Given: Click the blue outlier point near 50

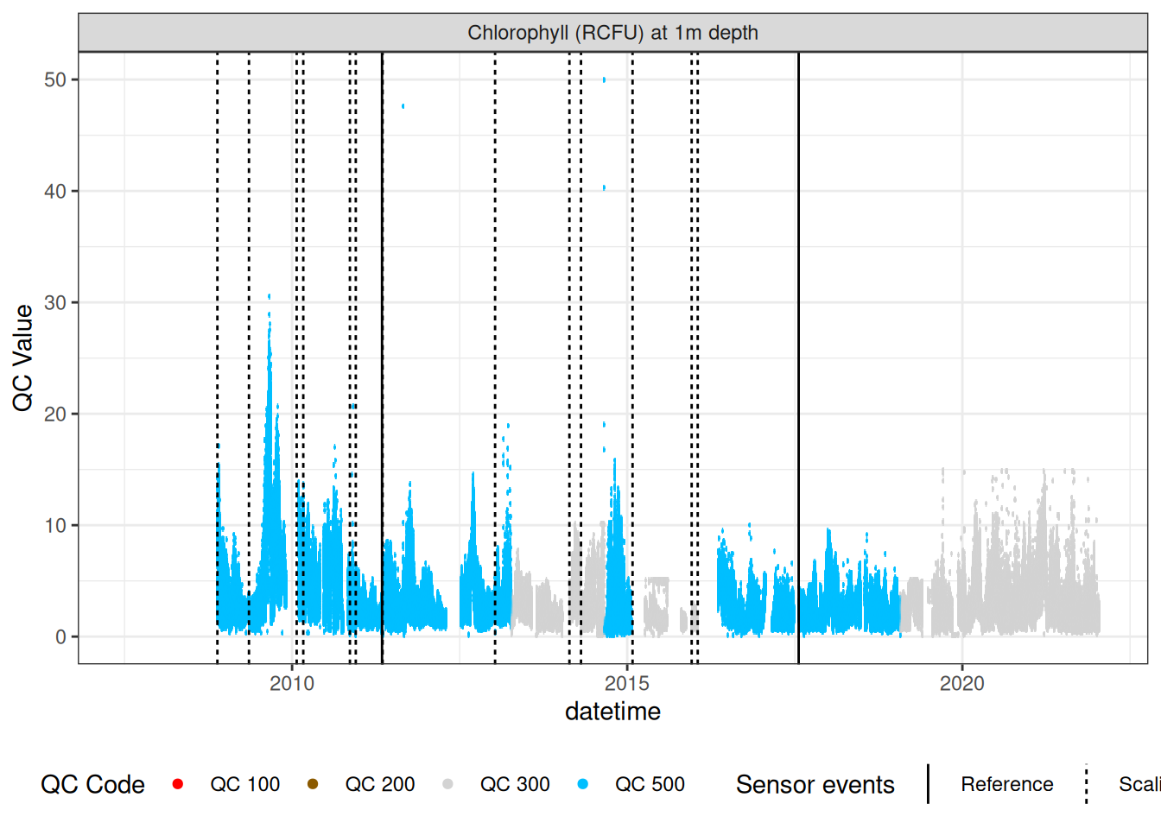Looking at the screenshot, I should (604, 79).
